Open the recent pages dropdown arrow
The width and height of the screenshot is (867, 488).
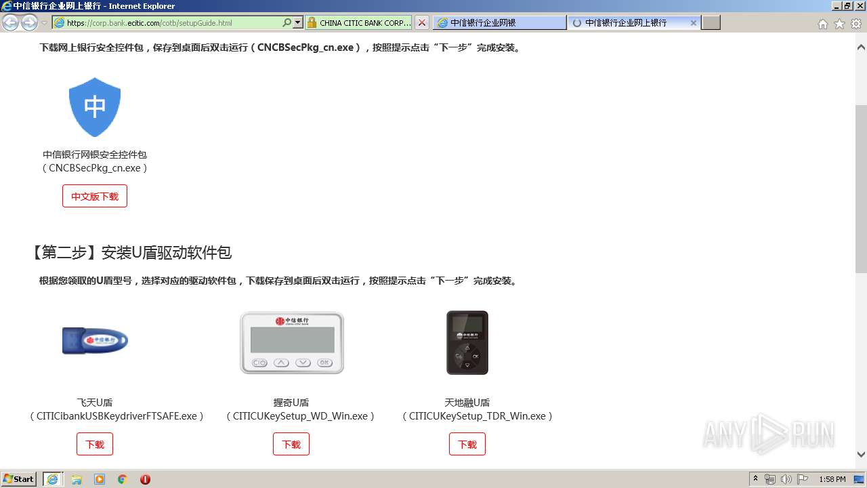tap(45, 23)
